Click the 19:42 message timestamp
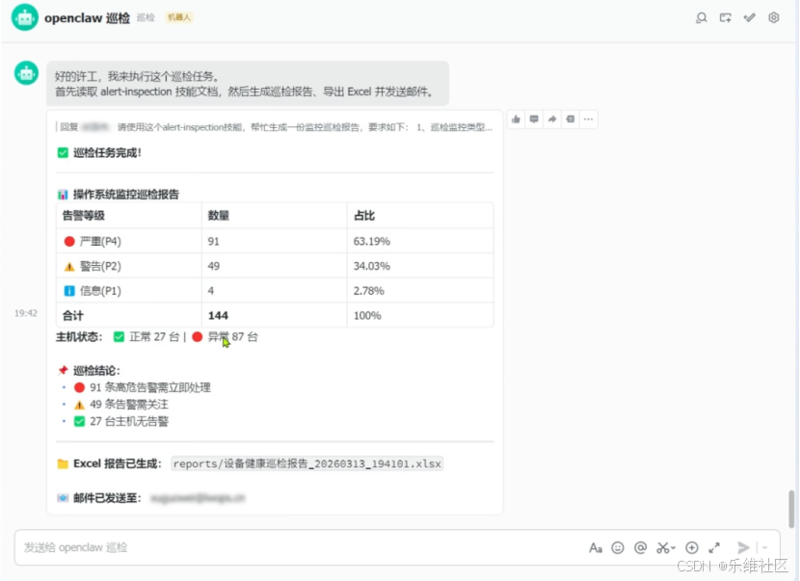The height and width of the screenshot is (581, 800). coord(25,313)
